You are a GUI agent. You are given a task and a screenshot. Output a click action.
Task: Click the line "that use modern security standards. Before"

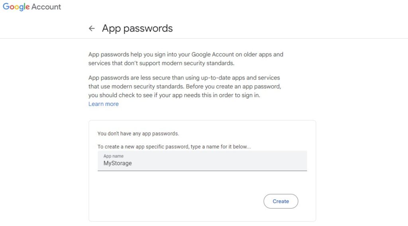[x=185, y=86]
